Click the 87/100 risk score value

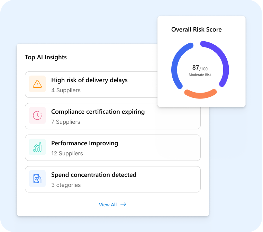[x=200, y=68]
